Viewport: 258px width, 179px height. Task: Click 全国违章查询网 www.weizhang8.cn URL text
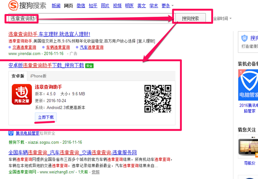click(x=41, y=172)
